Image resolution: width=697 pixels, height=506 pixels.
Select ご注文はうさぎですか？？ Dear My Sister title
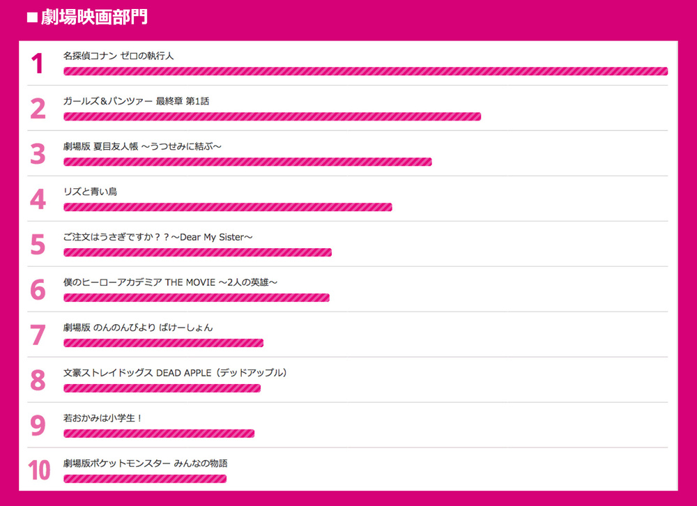[158, 237]
